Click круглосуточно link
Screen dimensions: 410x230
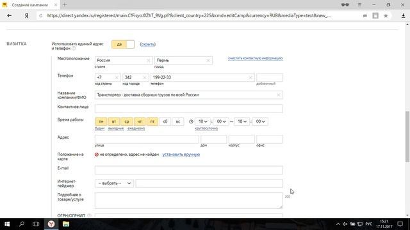click(206, 128)
